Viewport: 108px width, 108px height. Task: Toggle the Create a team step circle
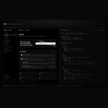point(22,59)
